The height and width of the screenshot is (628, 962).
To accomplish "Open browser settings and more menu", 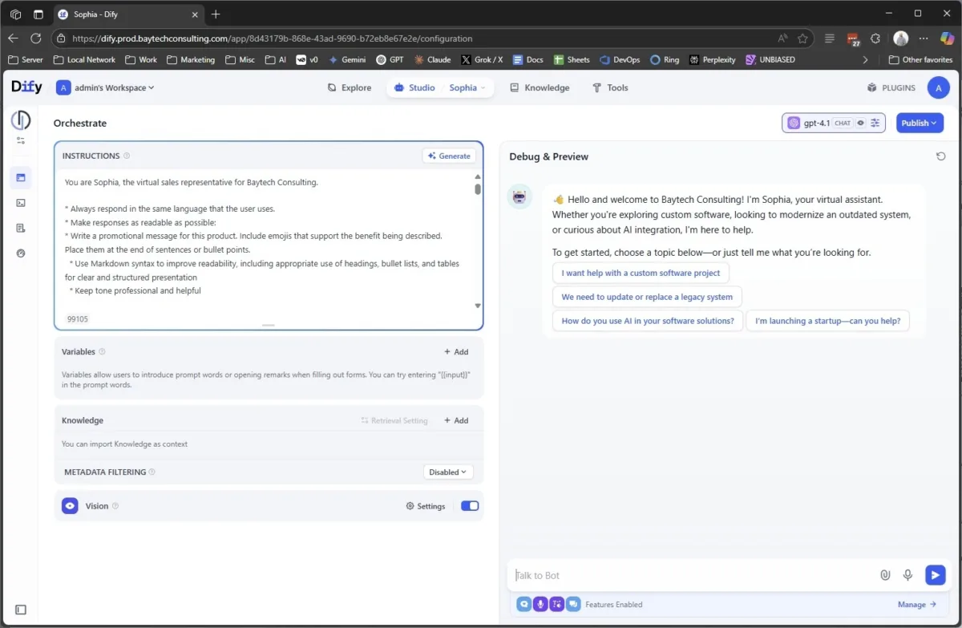I will point(924,38).
